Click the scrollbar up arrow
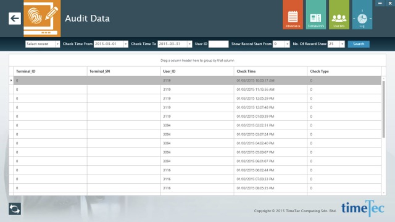Viewport: 395px width, 222px height. point(384,78)
